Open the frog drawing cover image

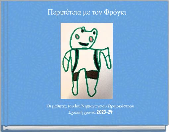[87, 61]
